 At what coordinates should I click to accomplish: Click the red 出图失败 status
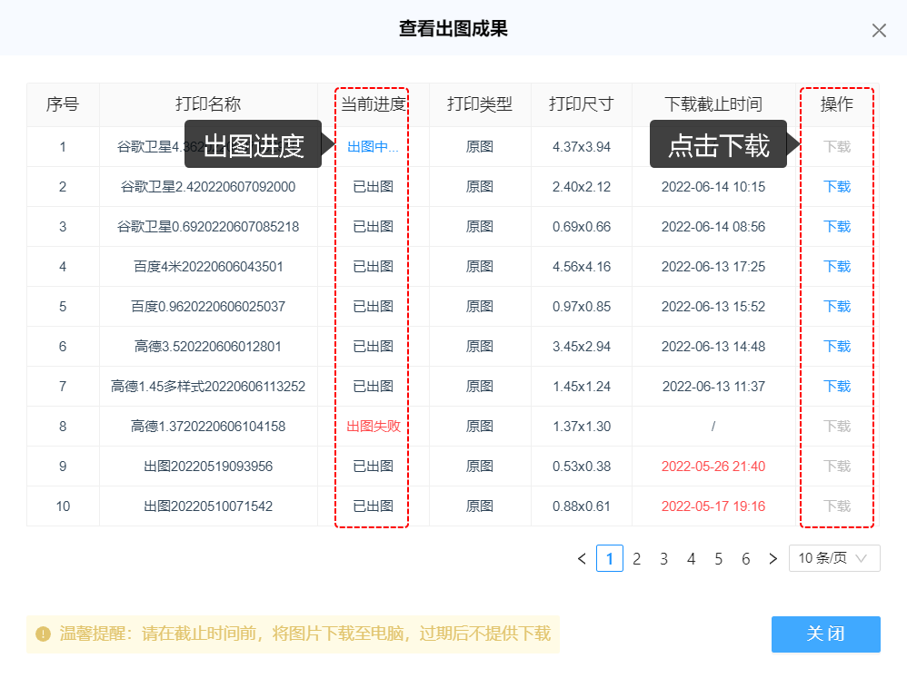coord(374,427)
